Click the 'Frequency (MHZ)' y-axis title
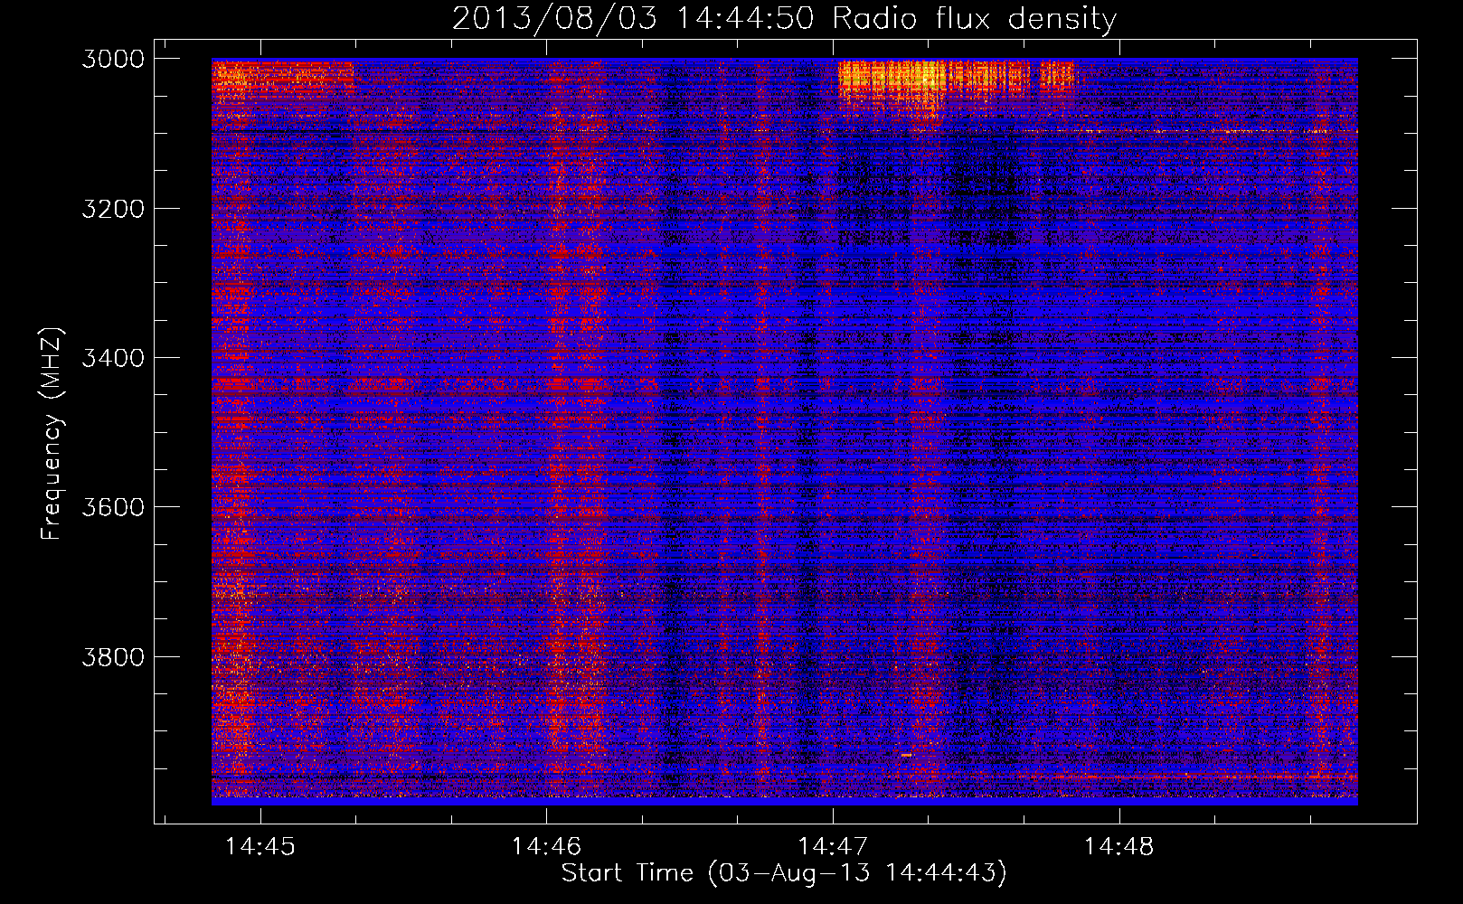Screen dimensions: 1463x904 tap(52, 434)
